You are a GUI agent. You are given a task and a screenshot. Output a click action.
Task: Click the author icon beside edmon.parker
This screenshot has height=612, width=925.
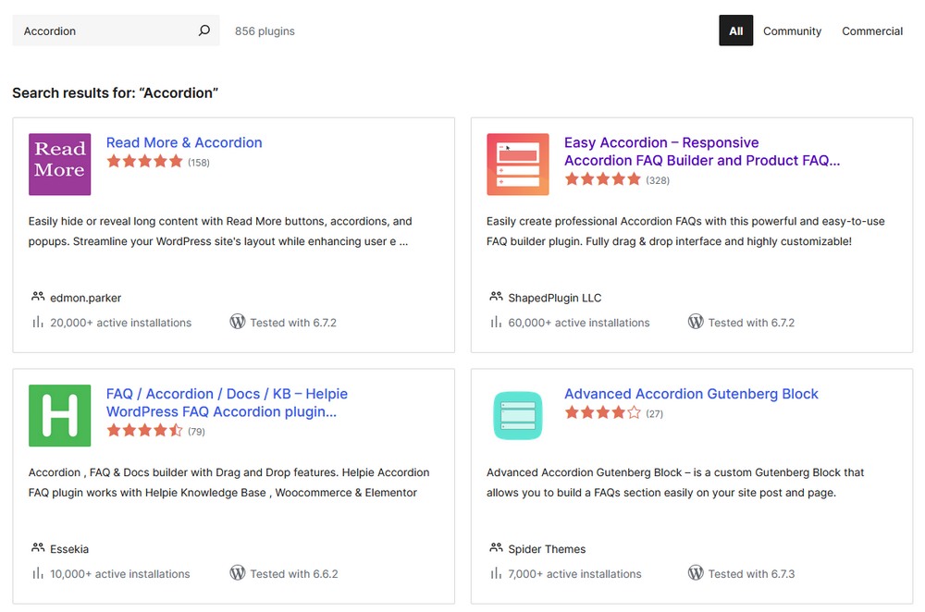[38, 297]
